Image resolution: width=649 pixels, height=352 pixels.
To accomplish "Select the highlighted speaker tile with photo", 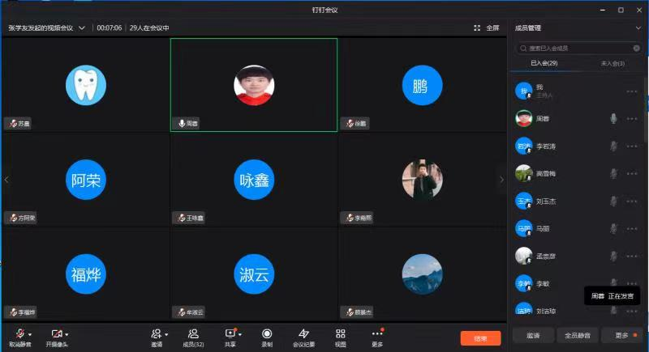I will (x=254, y=85).
